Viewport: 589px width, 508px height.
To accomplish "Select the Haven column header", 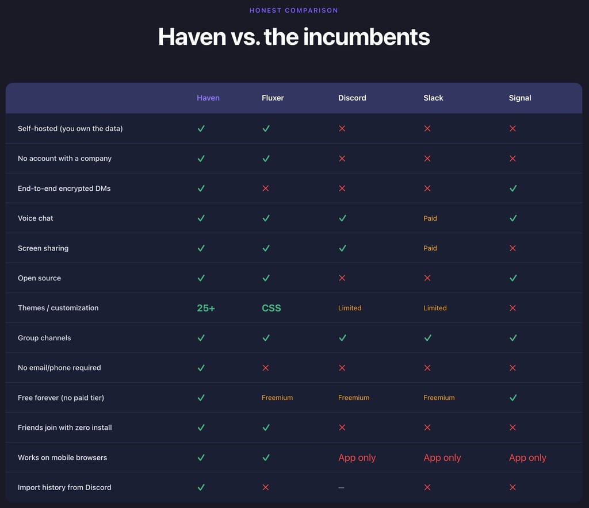I will [x=208, y=98].
